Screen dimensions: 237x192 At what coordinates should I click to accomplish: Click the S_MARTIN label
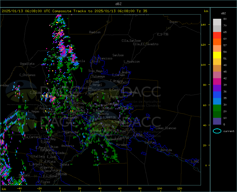click(x=109, y=118)
